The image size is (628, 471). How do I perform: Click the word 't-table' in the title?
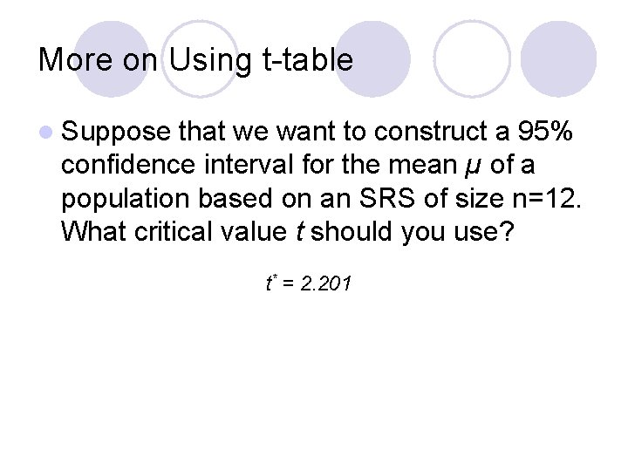pyautogui.click(x=308, y=59)
